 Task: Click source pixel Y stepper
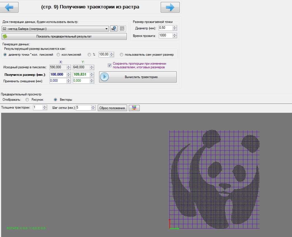click(92, 67)
